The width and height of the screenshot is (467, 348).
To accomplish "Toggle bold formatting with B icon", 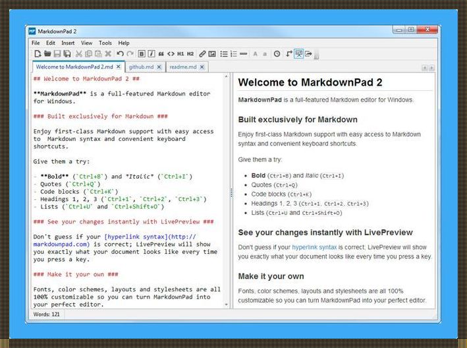I will (142, 54).
